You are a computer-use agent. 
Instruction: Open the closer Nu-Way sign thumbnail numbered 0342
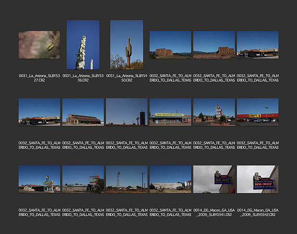click(257, 179)
